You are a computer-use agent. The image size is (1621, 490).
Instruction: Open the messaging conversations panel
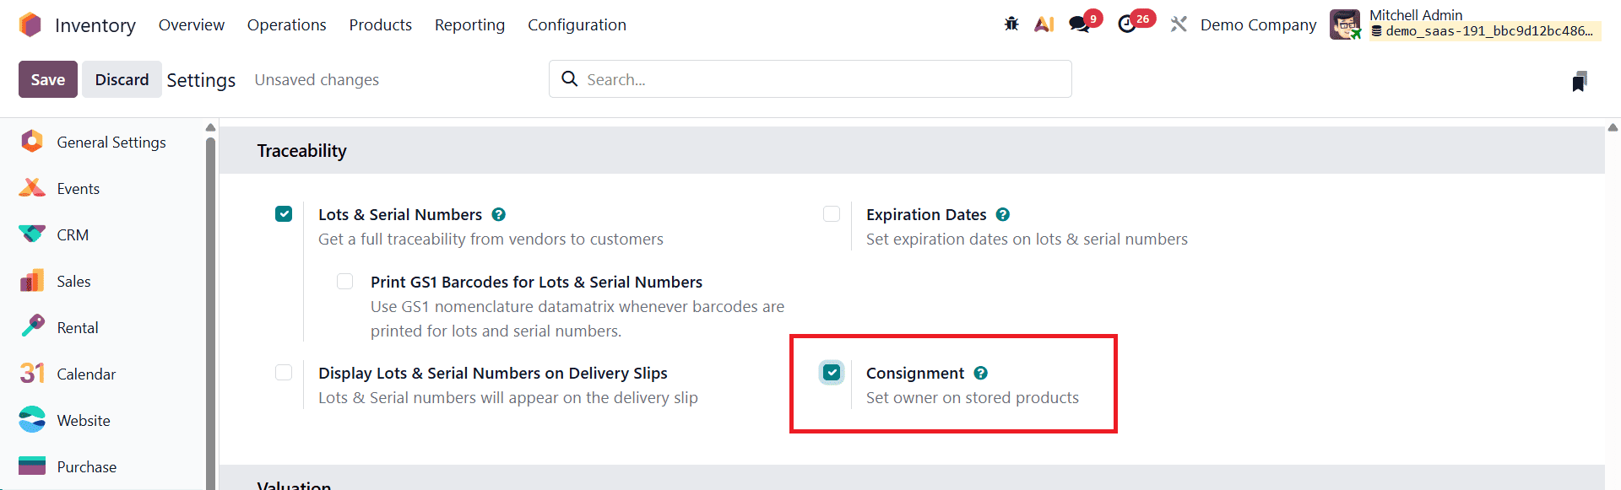(1078, 24)
